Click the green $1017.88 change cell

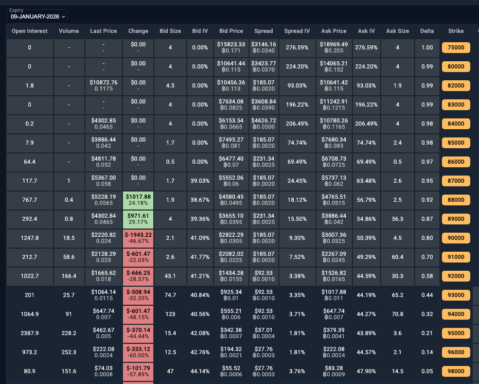pos(138,200)
